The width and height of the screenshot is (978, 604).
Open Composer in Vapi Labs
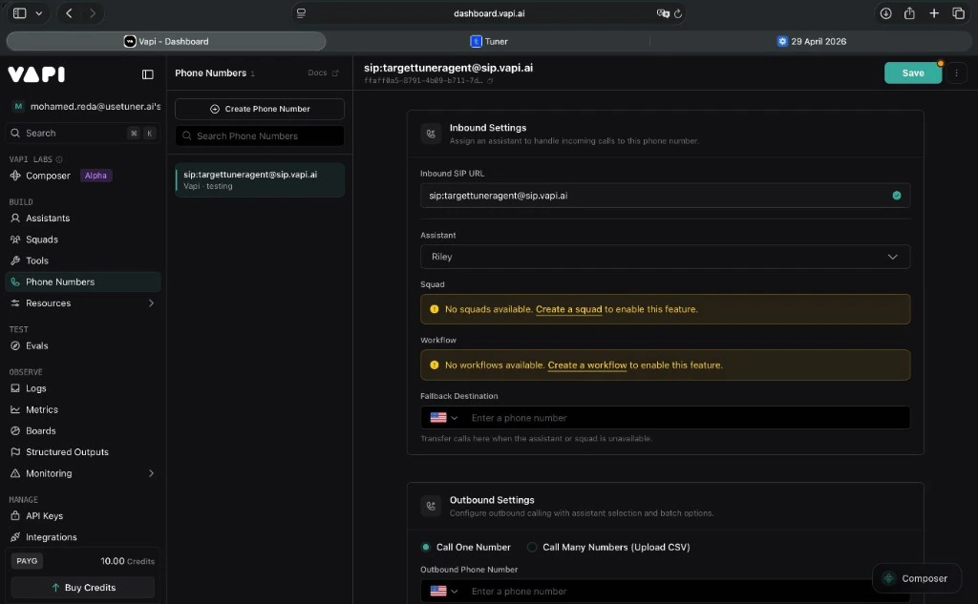pyautogui.click(x=48, y=176)
